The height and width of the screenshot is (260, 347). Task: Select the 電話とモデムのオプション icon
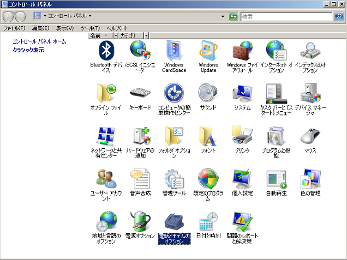pos(174,221)
